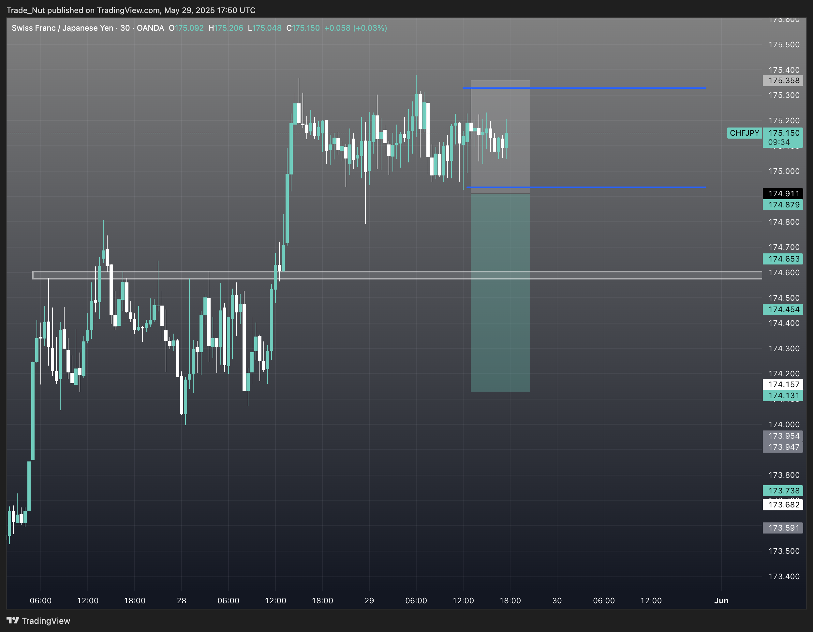Select the teal profit zone of short position
The height and width of the screenshot is (632, 813).
(500, 293)
